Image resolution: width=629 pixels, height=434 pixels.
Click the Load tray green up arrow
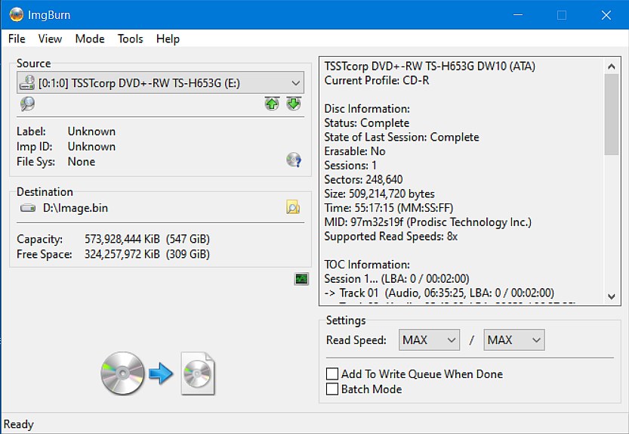pyautogui.click(x=272, y=104)
